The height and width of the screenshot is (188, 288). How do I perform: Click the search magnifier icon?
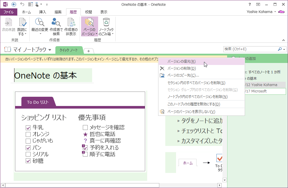point(280,49)
